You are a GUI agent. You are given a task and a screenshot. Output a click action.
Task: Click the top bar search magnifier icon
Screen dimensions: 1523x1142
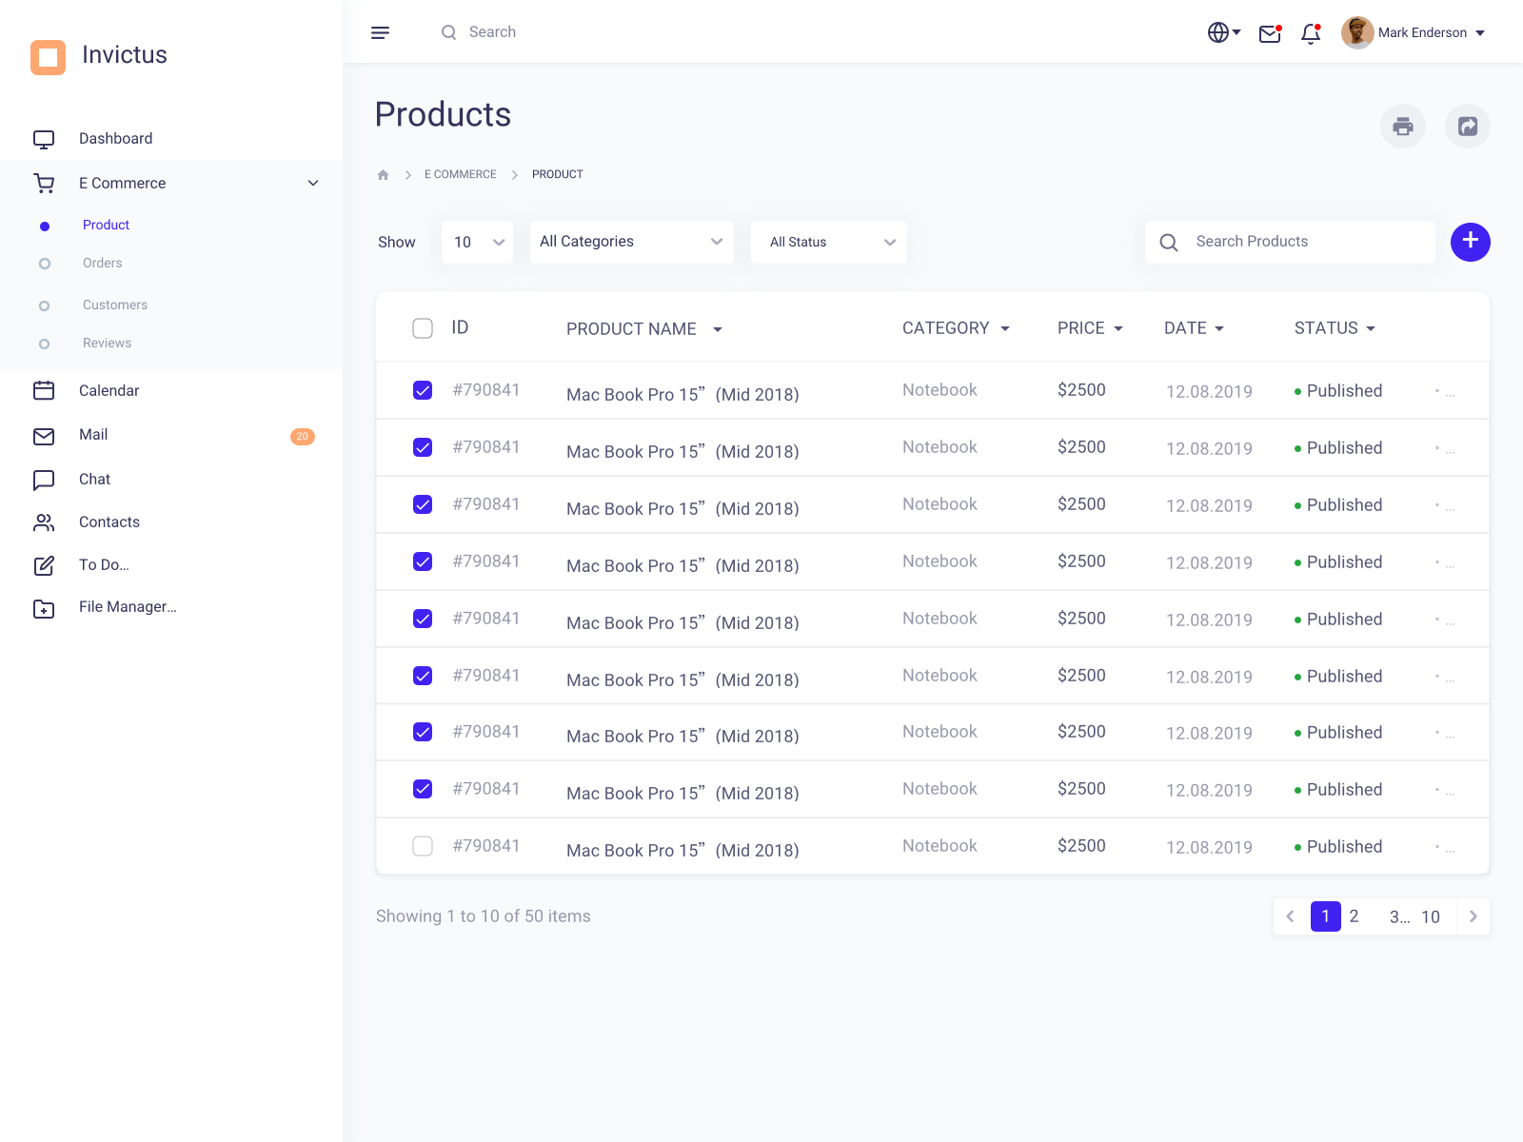coord(448,32)
